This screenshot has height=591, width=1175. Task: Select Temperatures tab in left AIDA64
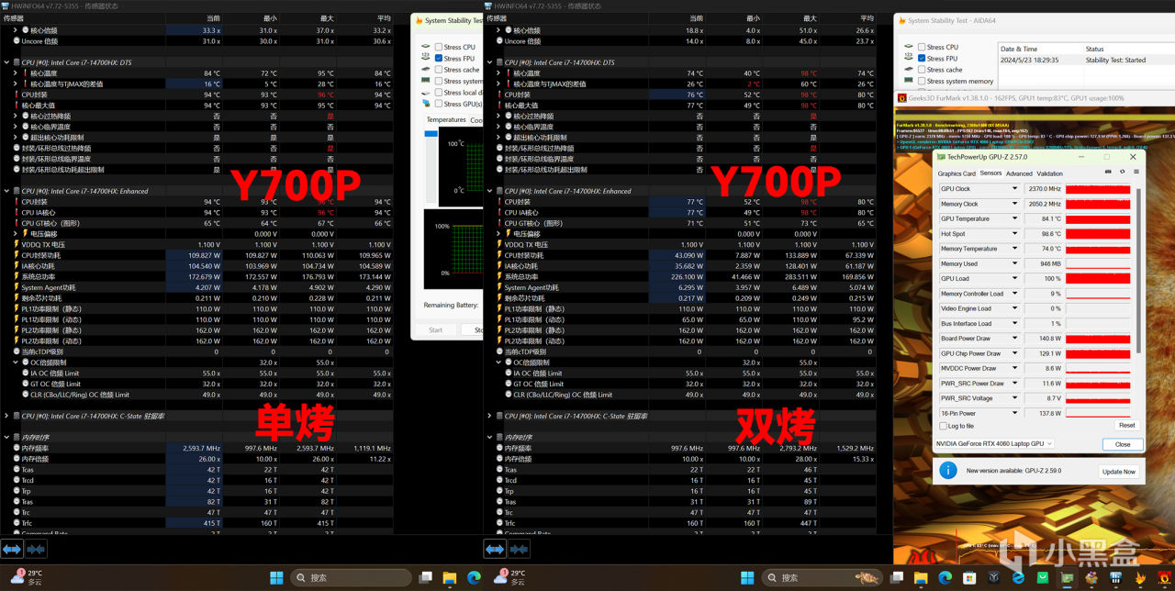point(446,120)
